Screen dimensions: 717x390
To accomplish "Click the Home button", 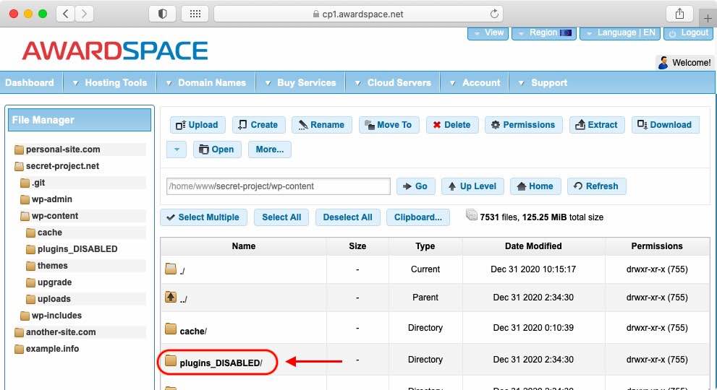I will (x=535, y=186).
